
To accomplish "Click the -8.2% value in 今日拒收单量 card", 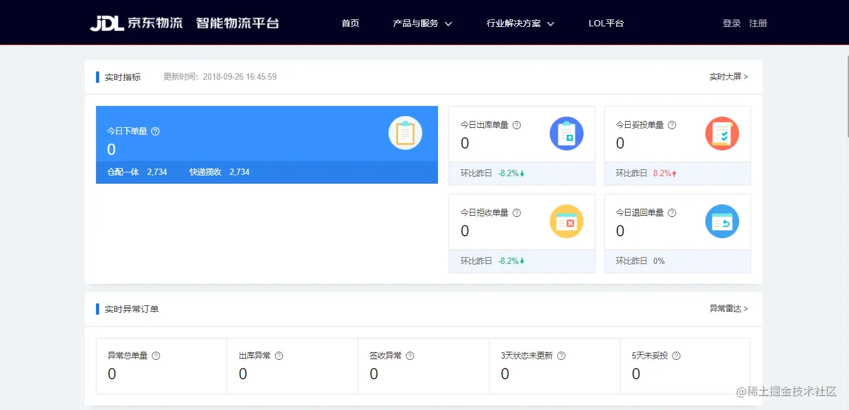I will coord(508,261).
